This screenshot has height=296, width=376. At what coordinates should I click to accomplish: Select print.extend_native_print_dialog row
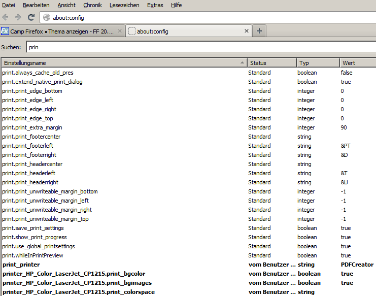click(189, 82)
